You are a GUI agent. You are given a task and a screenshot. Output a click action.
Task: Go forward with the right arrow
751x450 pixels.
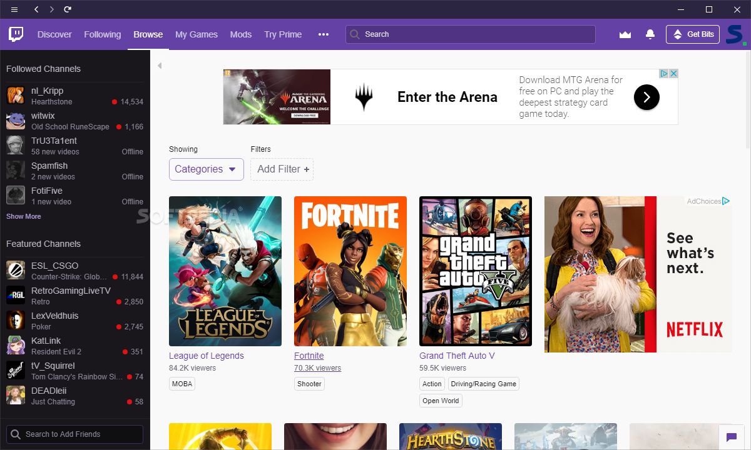(51, 9)
